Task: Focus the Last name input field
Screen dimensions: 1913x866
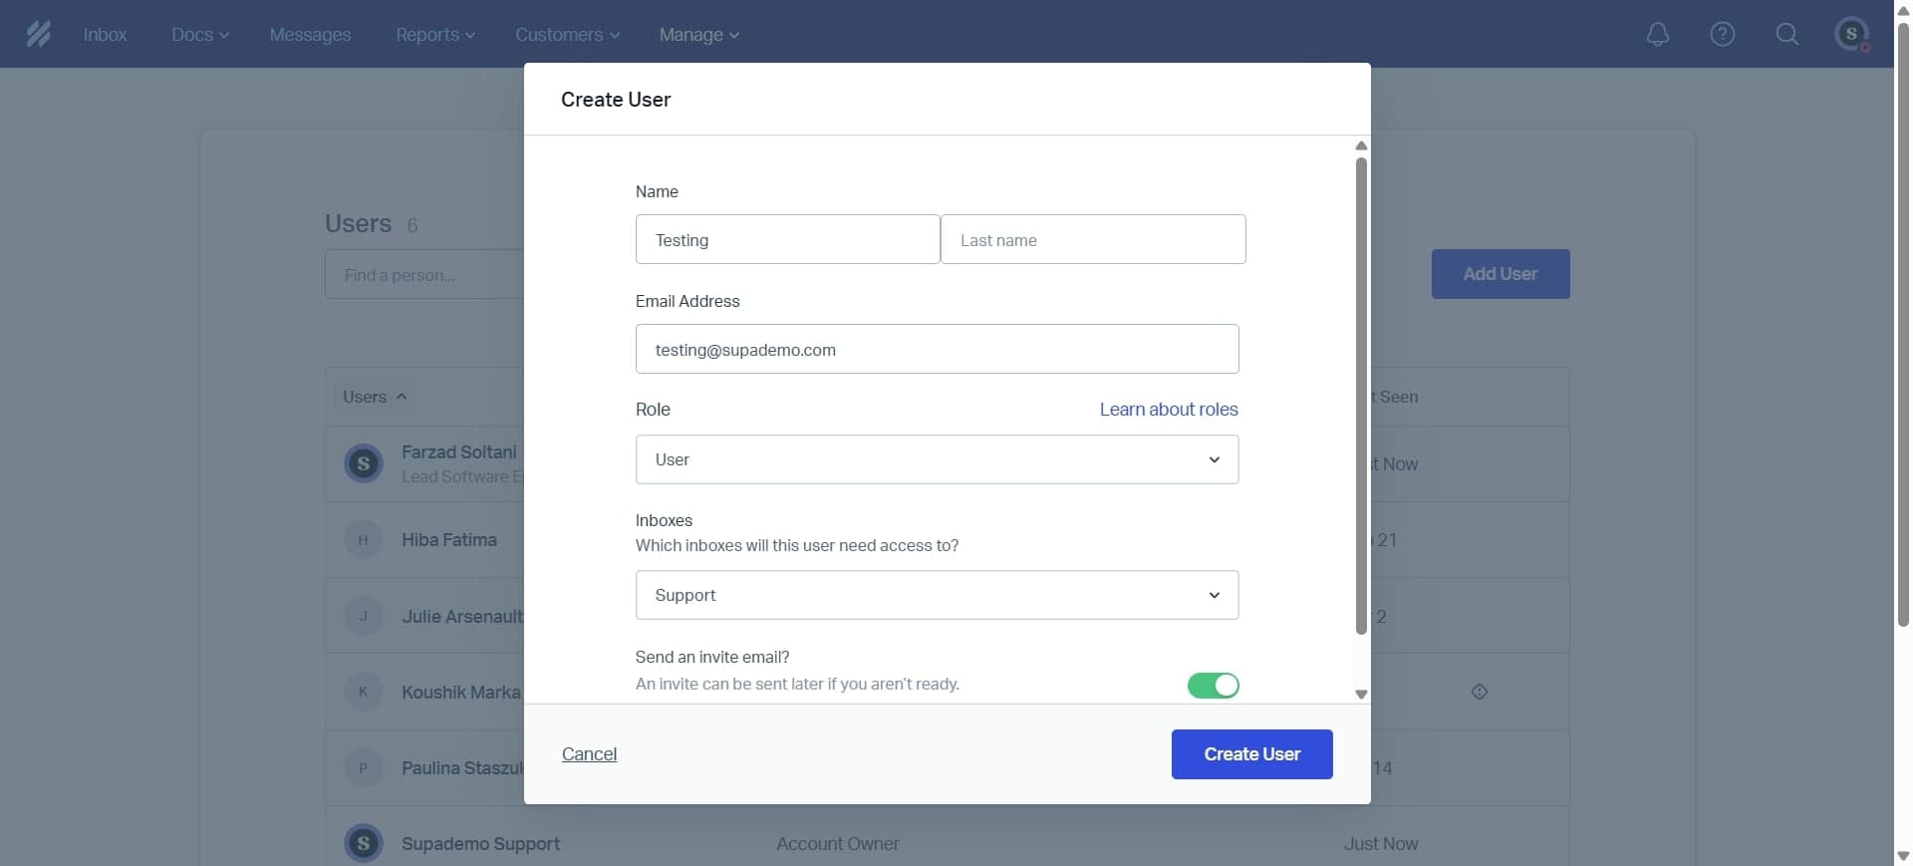Action: (1092, 240)
